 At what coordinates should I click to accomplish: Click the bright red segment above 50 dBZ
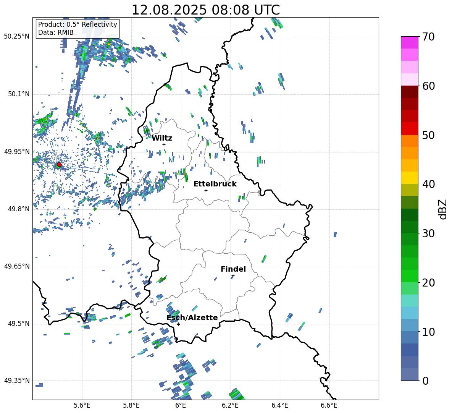(409, 129)
